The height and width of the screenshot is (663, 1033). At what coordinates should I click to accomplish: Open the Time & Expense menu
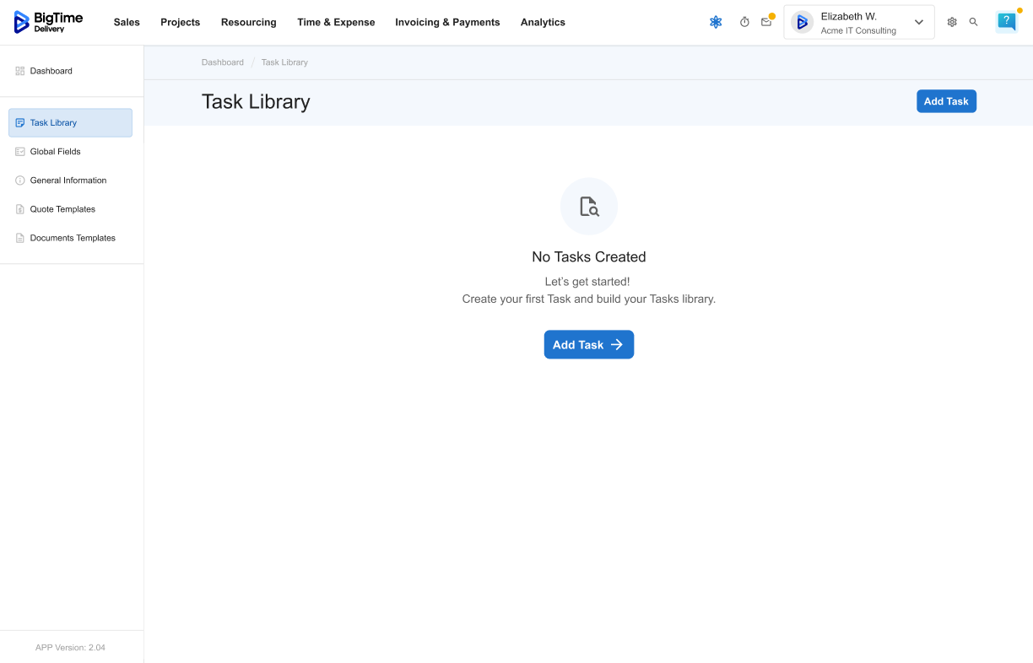point(336,22)
